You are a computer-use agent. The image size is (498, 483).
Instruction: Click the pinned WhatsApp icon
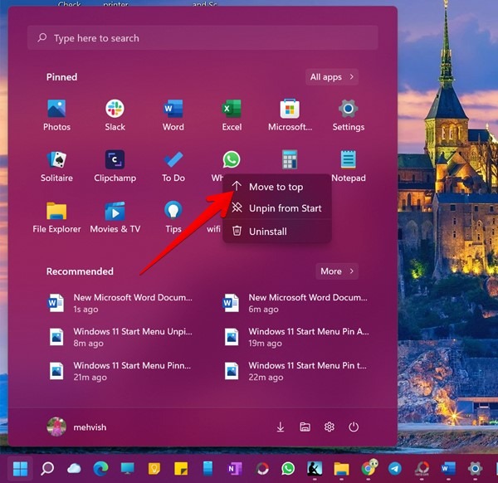click(232, 159)
